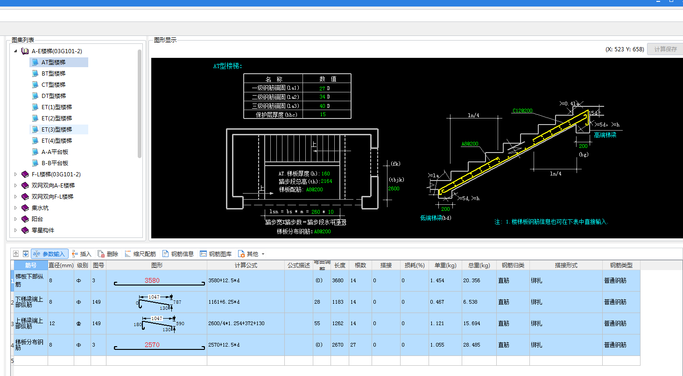Select ET(4)型楼梯 tree item
683x376 pixels.
click(56, 141)
